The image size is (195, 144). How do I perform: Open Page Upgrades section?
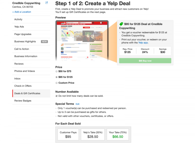[31, 34]
